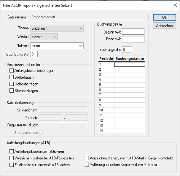This screenshot has height=176, width=180.
Task: Select the Buchungsdatum cell for Periode 2
Action: point(130,70)
